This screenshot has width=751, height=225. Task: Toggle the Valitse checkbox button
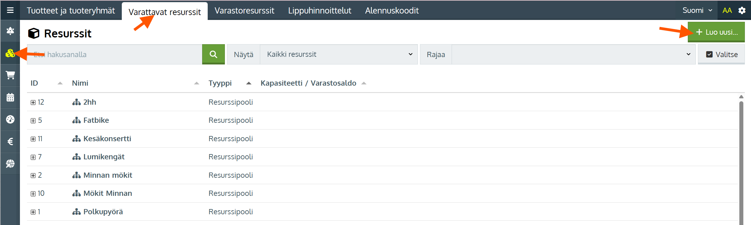tap(721, 54)
